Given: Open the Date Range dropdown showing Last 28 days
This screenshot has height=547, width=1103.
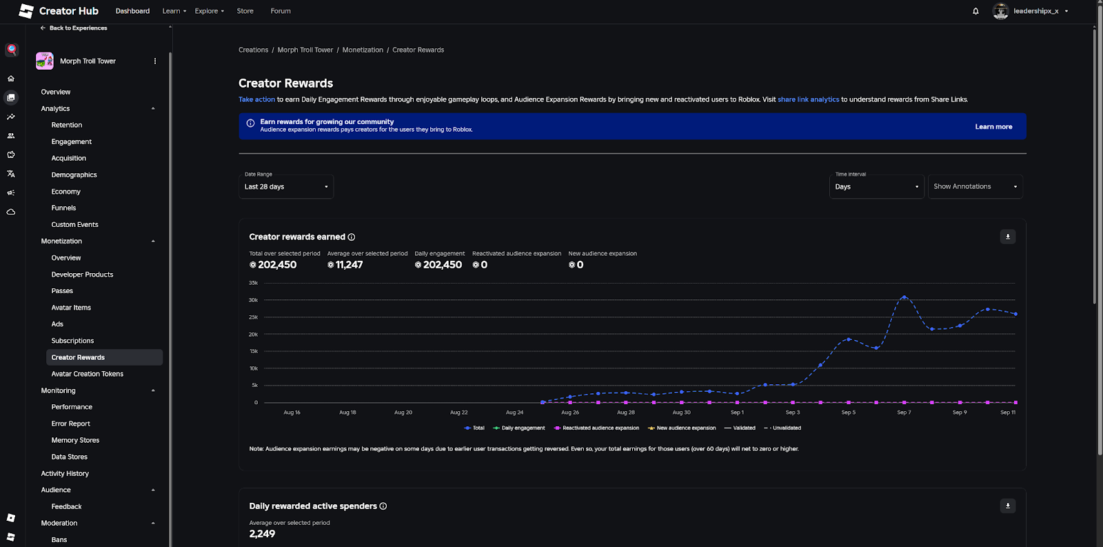Looking at the screenshot, I should [x=285, y=187].
